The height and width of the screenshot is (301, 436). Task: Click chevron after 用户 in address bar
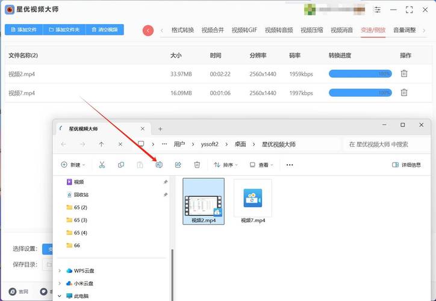[193, 144]
